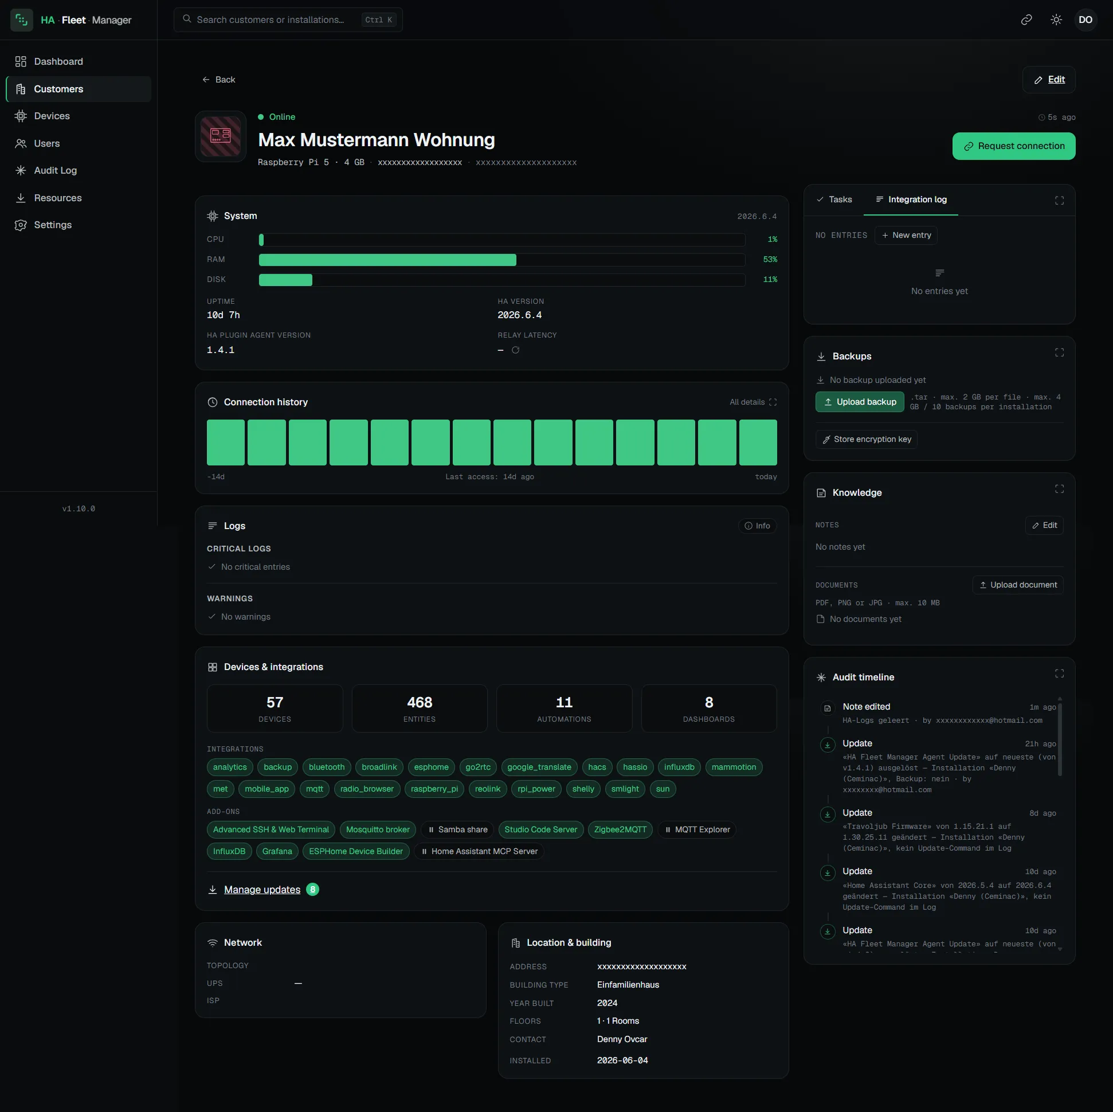The height and width of the screenshot is (1112, 1113).
Task: Add a New entry to integration log
Action: [x=906, y=235]
